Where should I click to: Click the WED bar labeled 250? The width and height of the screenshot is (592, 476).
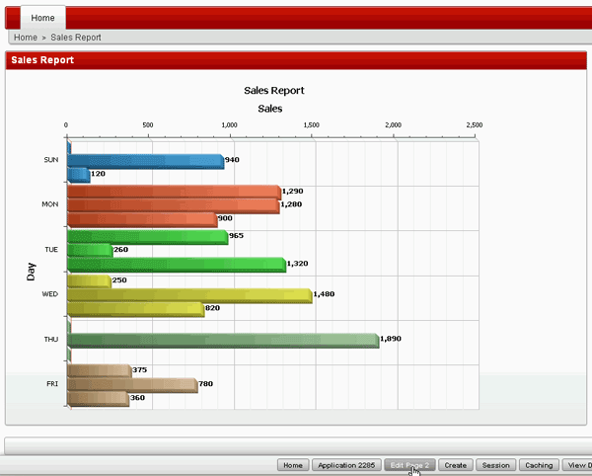point(89,281)
